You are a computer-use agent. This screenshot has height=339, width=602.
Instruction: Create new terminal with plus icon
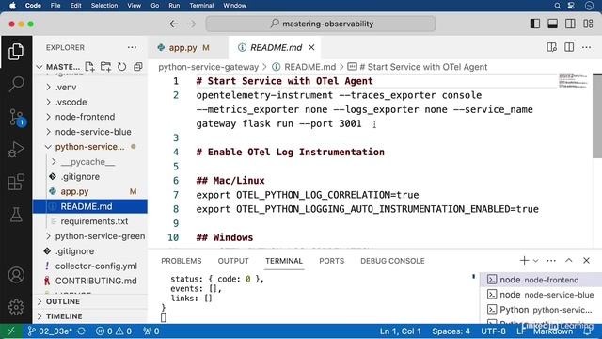tap(524, 260)
